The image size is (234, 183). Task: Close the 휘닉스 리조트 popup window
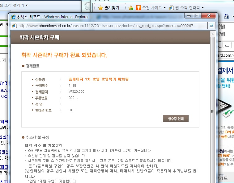[x=209, y=15]
